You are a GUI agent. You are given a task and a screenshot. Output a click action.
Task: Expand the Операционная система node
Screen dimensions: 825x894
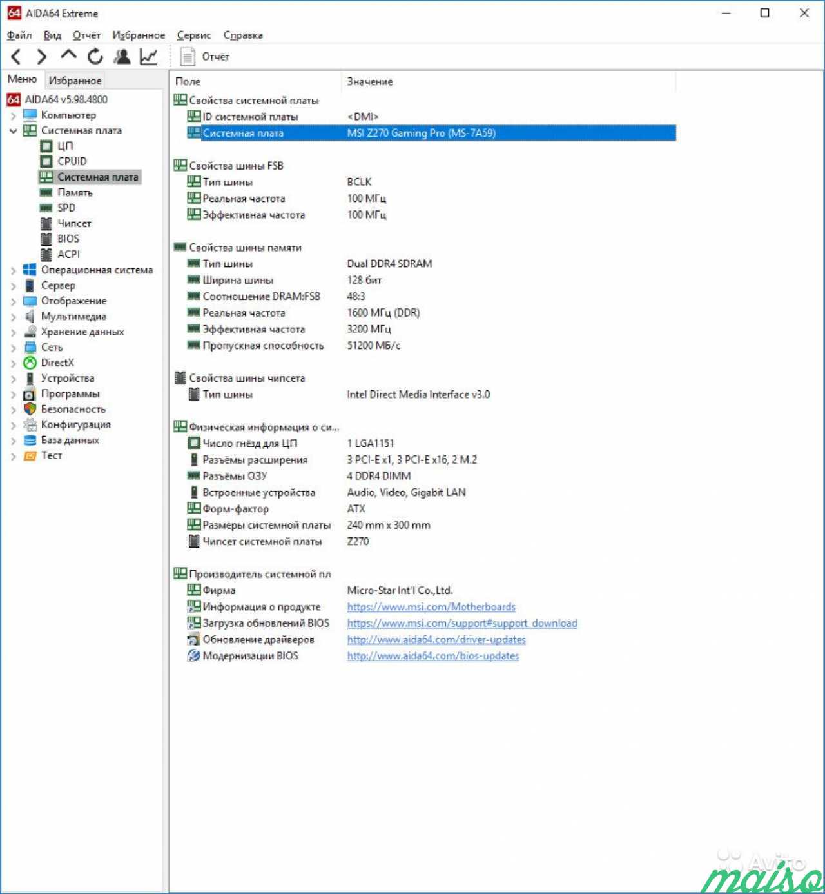(13, 271)
